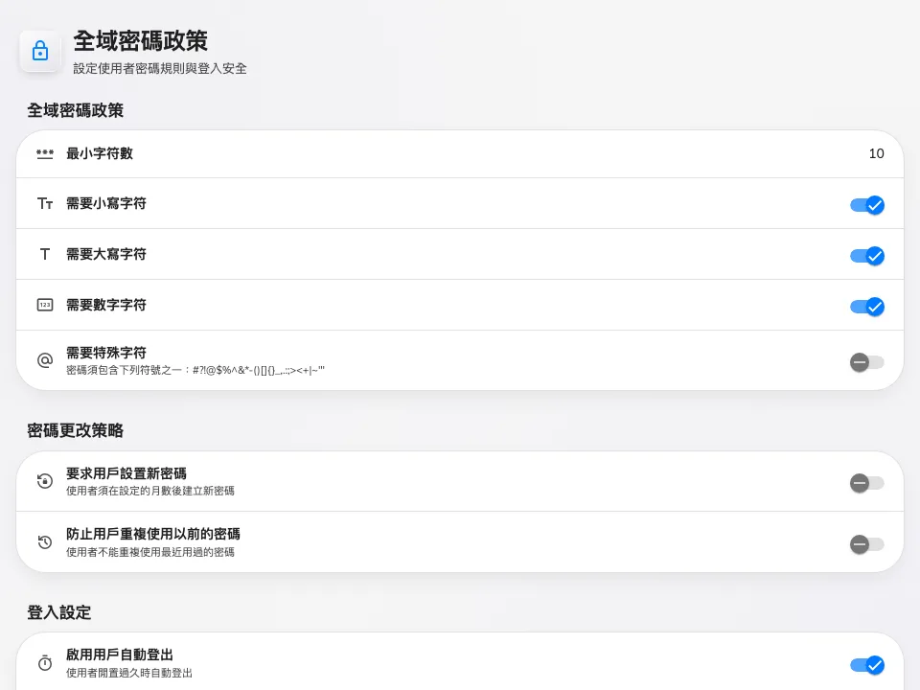Click the 密碼更改策略 section heading
The height and width of the screenshot is (690, 920).
coord(75,430)
